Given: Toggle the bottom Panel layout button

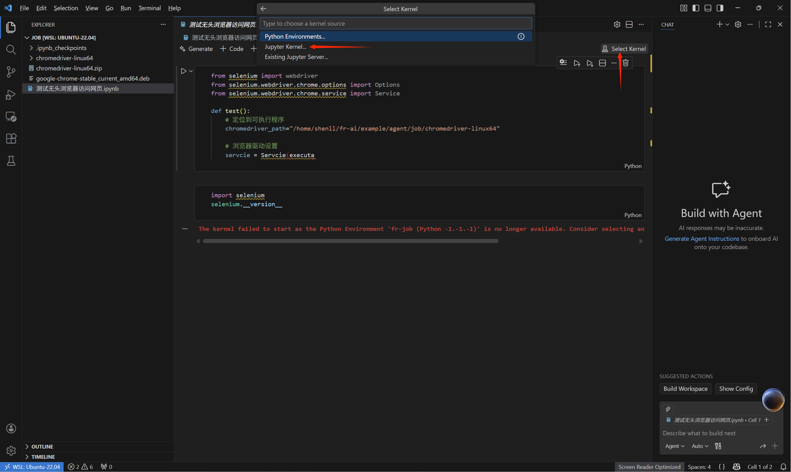Looking at the screenshot, I should pyautogui.click(x=708, y=8).
